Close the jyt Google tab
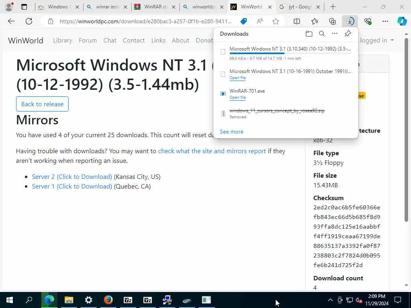The image size is (411, 308). click(318, 7)
